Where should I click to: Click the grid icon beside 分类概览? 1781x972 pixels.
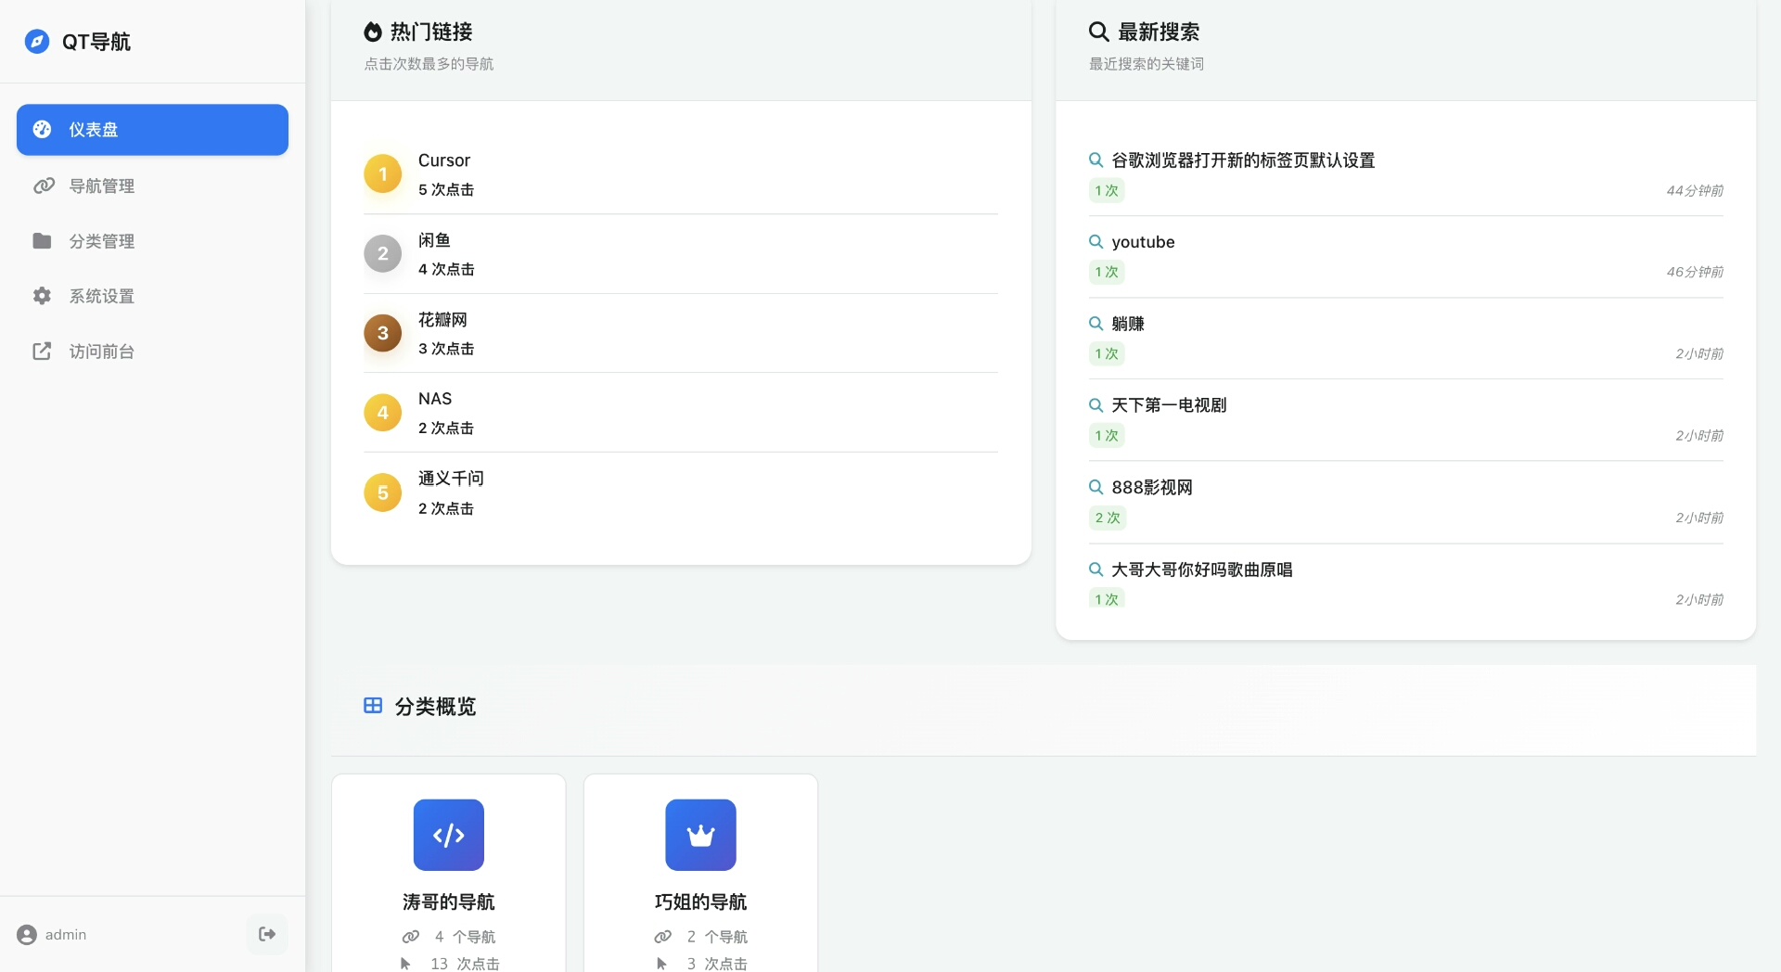tap(373, 706)
